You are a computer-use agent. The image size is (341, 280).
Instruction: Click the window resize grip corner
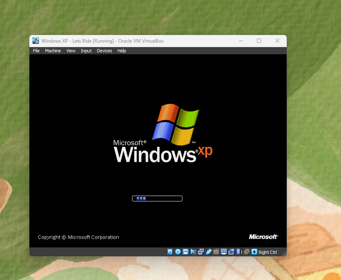(x=284, y=253)
